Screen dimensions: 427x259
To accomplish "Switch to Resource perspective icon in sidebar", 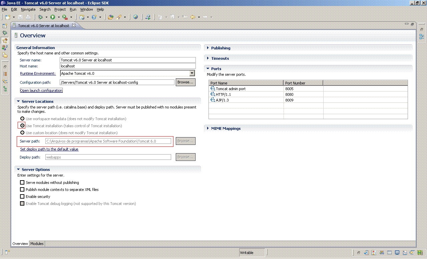I will 5,55.
